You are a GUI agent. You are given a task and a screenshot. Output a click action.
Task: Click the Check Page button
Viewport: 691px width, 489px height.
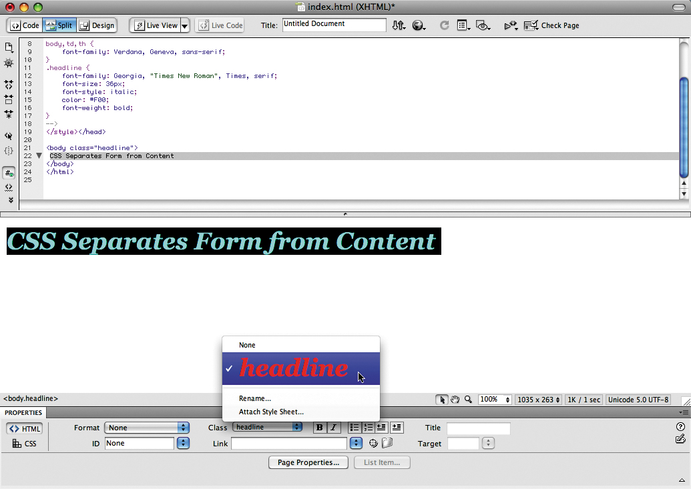(x=552, y=25)
